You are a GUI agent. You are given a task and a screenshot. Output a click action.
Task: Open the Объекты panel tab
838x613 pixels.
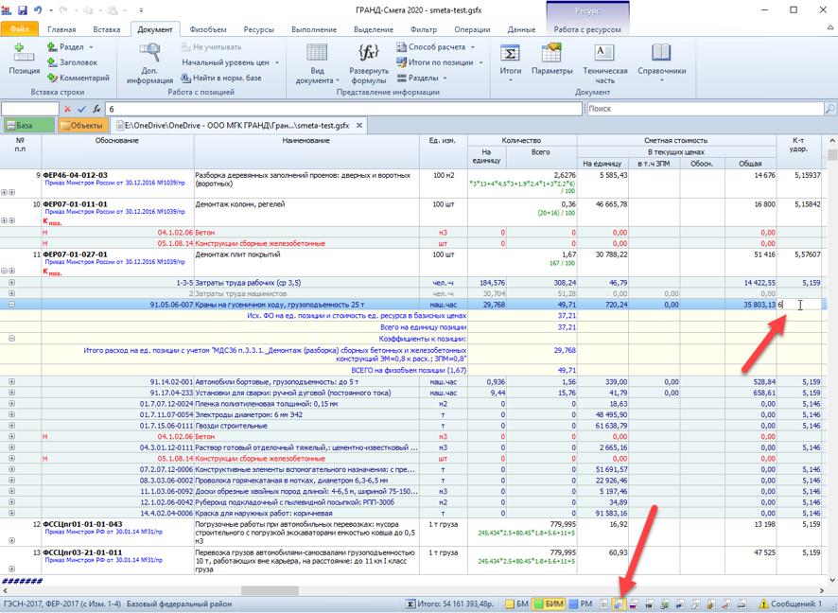coord(81,126)
